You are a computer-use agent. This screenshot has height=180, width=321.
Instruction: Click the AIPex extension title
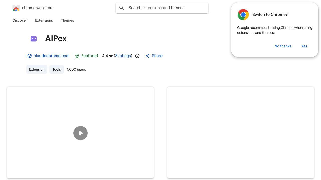point(56,39)
